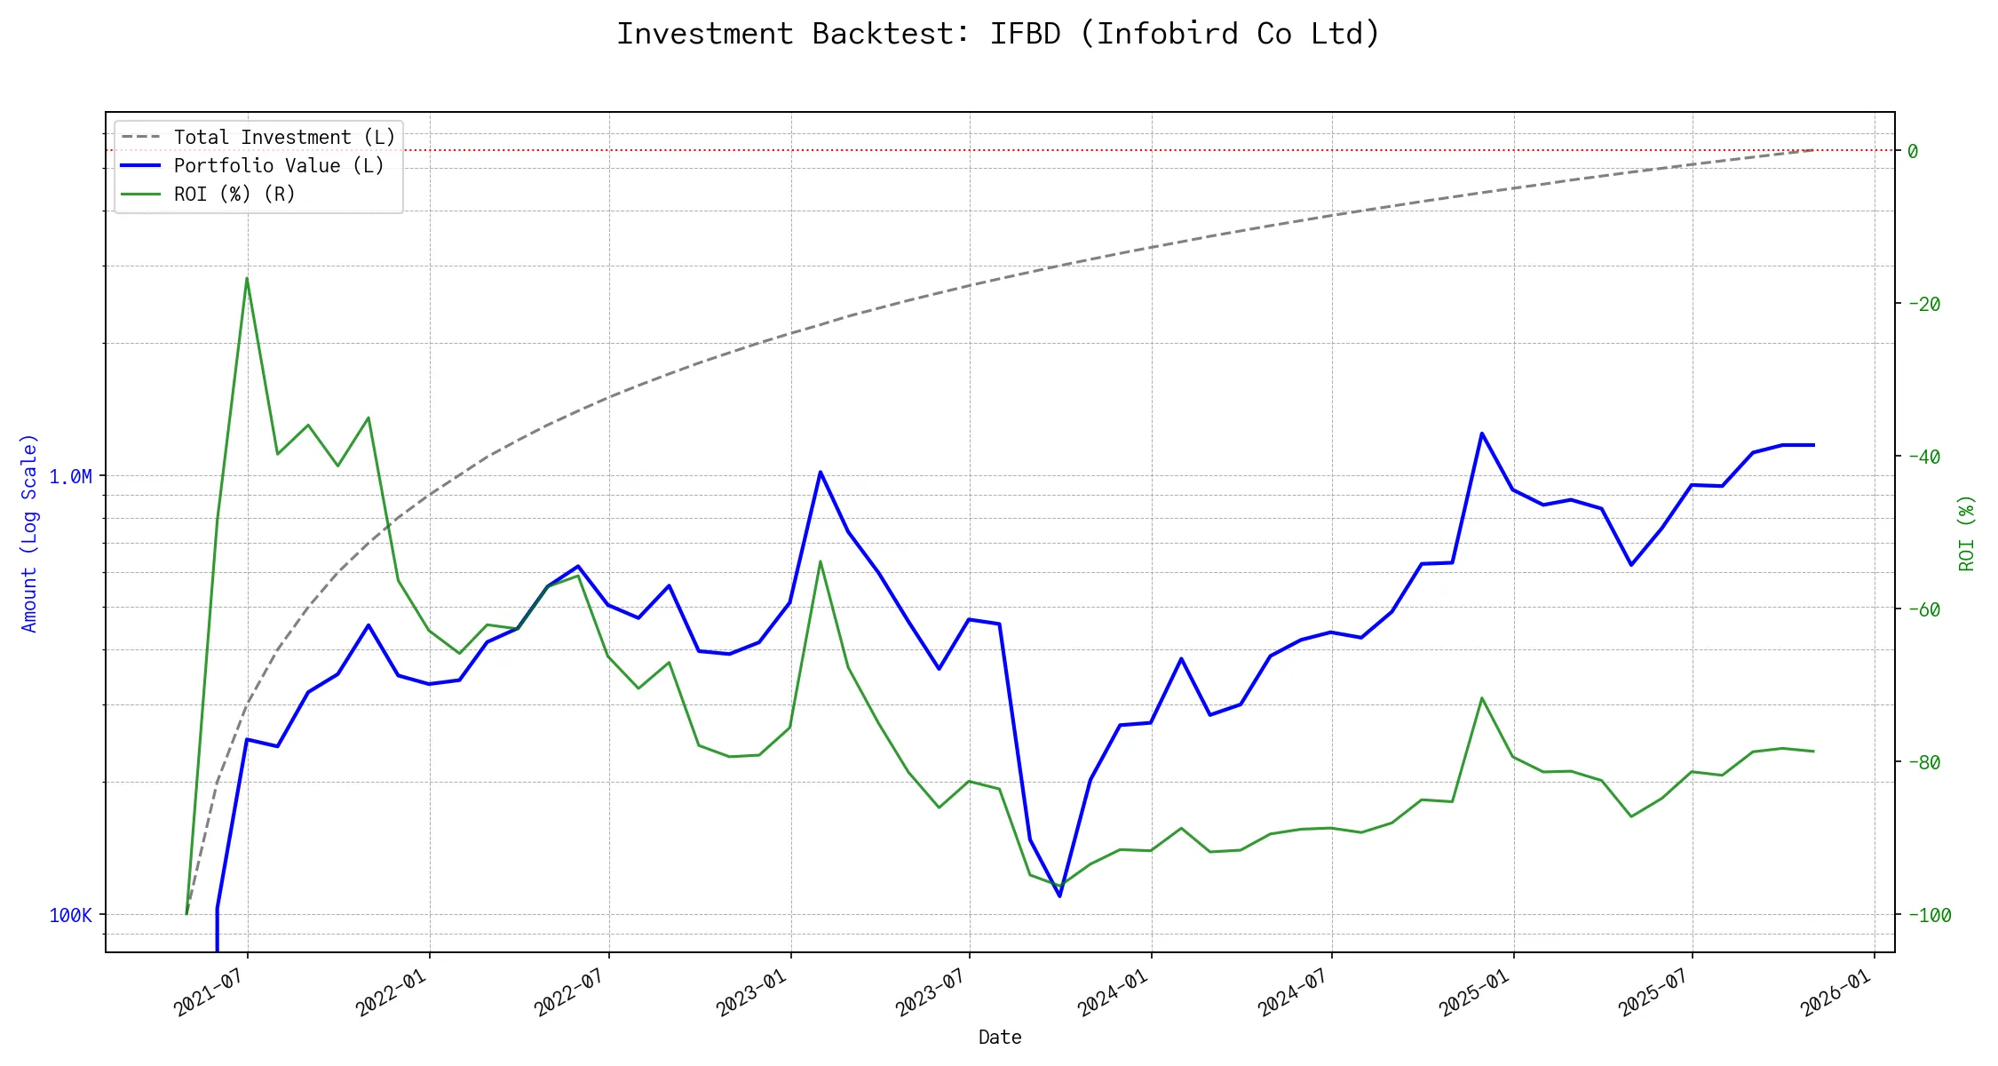Click the gray dashed line legend swatch
This screenshot has height=1066, width=1998.
[141, 138]
